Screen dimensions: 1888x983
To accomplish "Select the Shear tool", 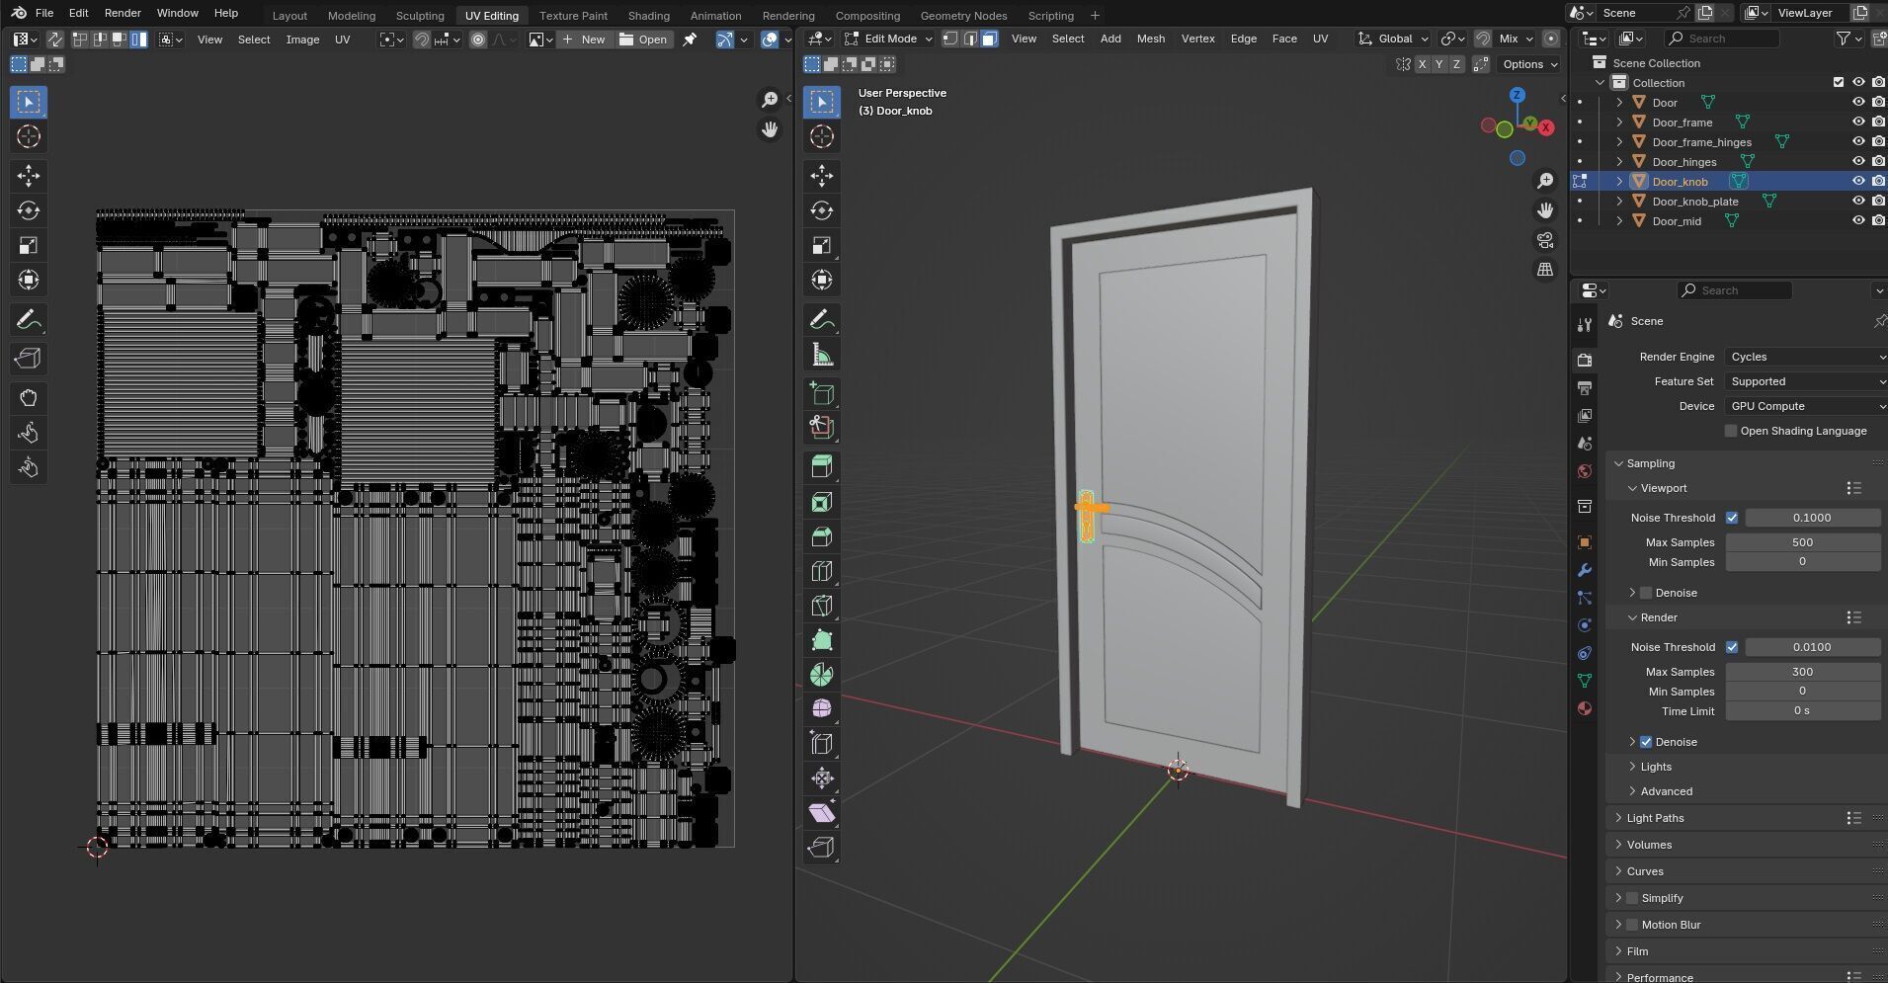I will tap(822, 813).
